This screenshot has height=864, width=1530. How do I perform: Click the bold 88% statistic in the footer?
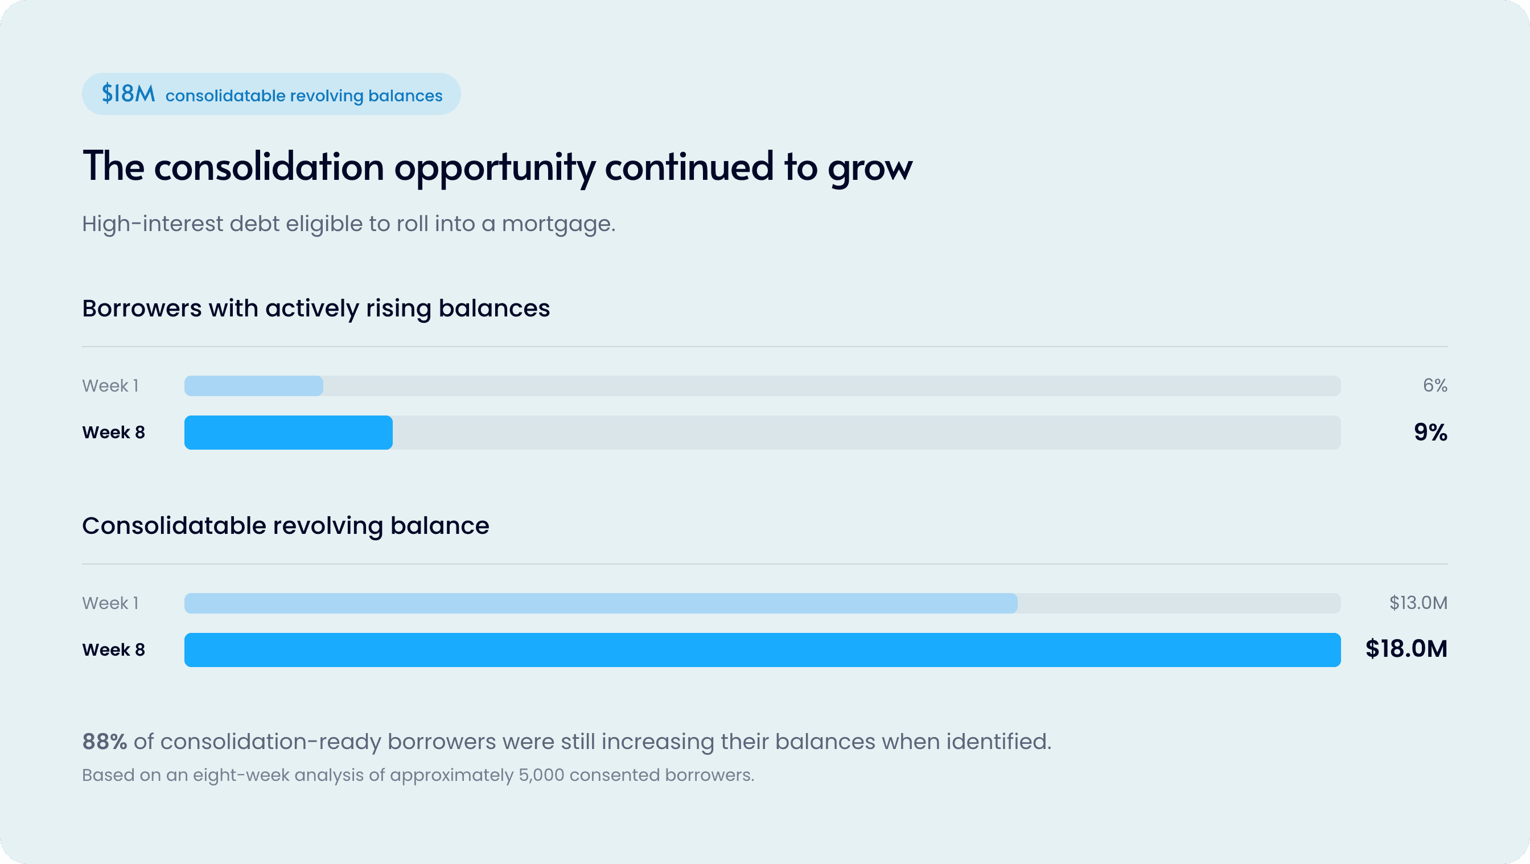pos(105,742)
